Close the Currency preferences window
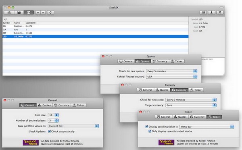 (122, 85)
